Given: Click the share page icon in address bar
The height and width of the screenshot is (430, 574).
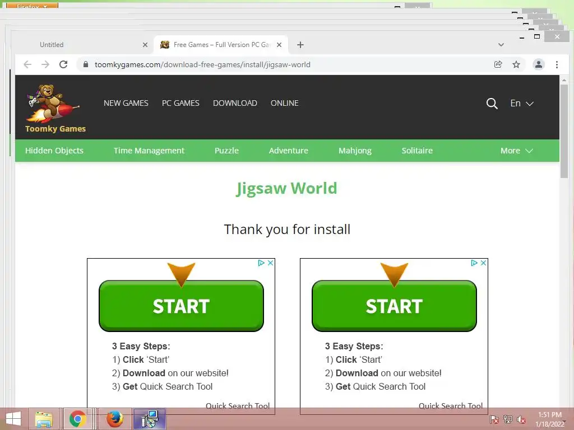Looking at the screenshot, I should 498,65.
